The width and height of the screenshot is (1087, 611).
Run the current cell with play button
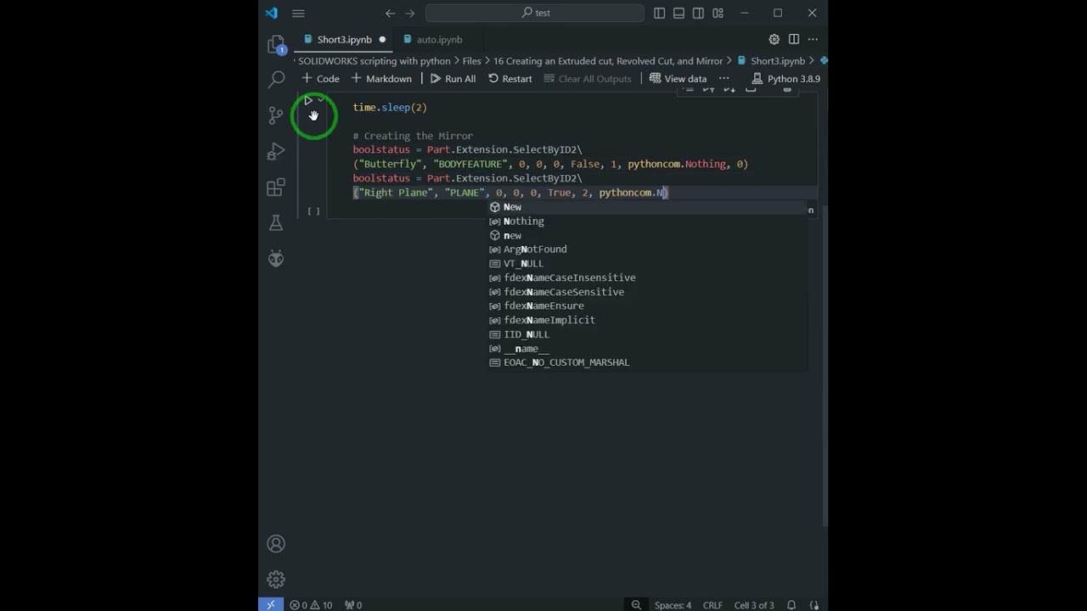pyautogui.click(x=308, y=100)
